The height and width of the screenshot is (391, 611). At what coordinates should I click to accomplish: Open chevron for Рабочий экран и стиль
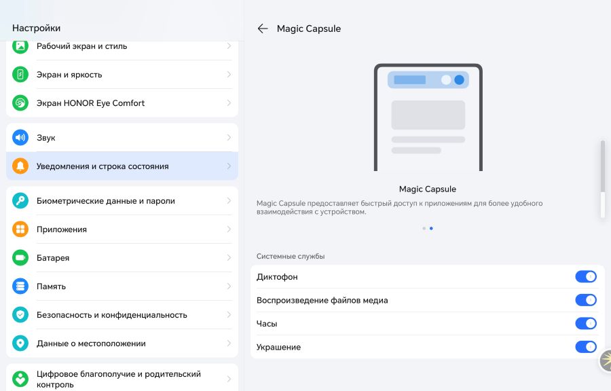point(229,46)
